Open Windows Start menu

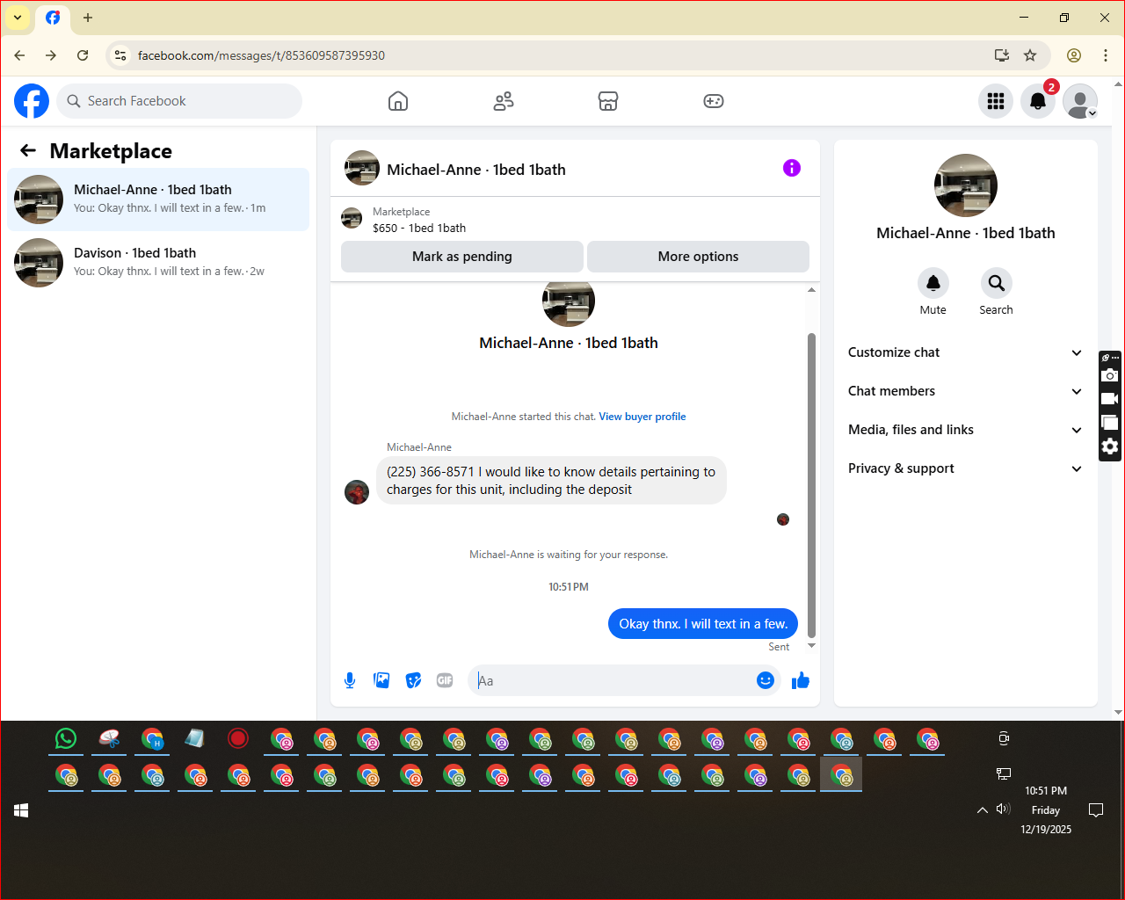point(21,810)
